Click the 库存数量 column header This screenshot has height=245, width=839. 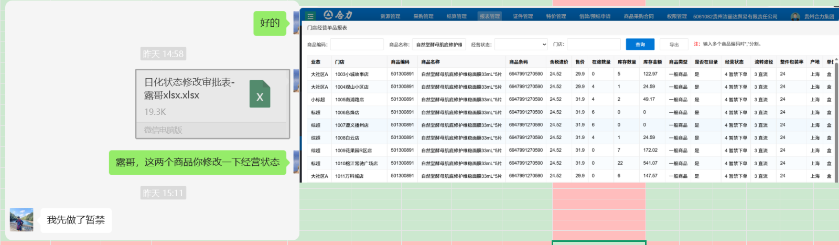627,62
